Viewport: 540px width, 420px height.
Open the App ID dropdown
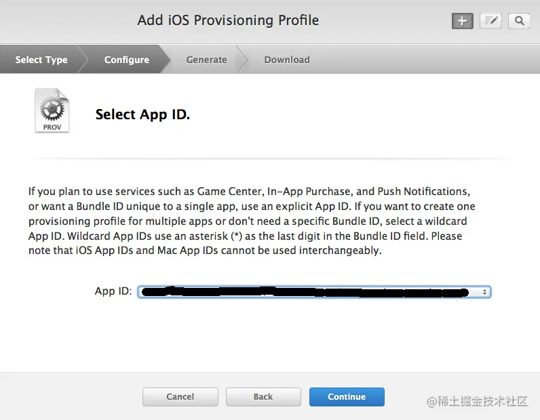tap(314, 292)
